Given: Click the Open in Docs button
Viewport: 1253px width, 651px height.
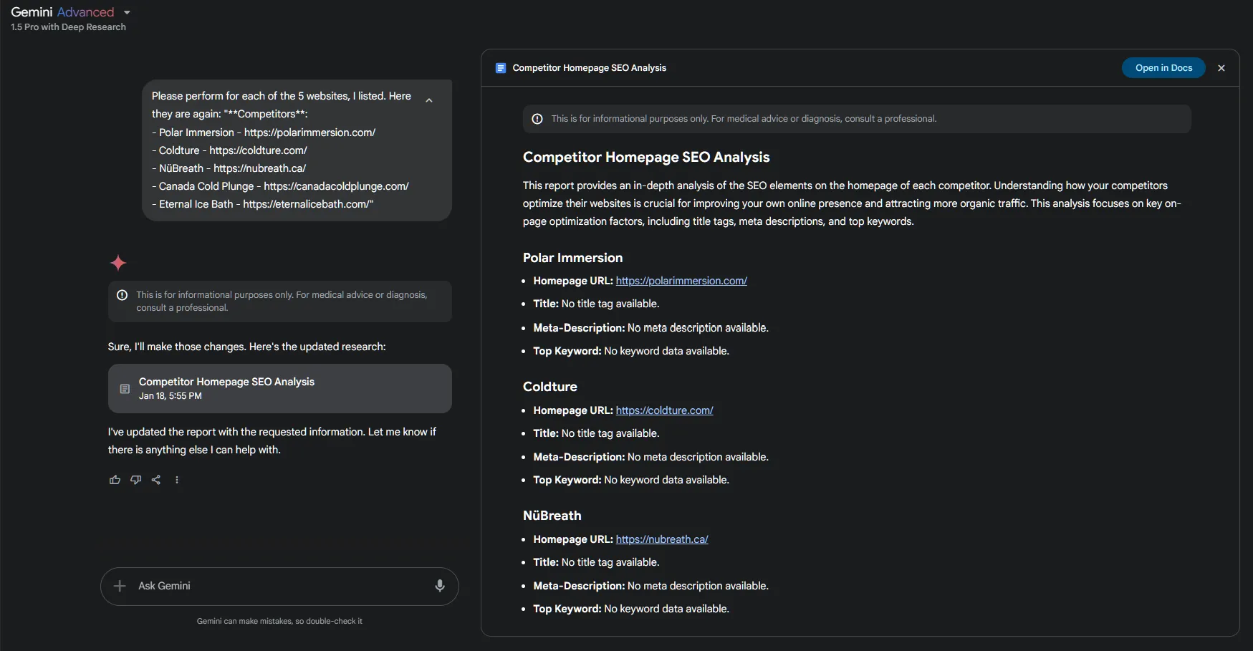Looking at the screenshot, I should click(x=1163, y=68).
